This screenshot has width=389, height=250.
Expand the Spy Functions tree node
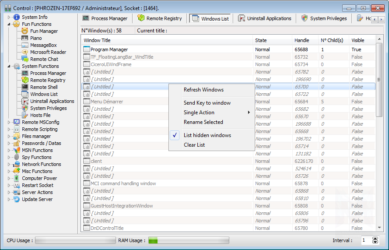[x=9, y=157]
